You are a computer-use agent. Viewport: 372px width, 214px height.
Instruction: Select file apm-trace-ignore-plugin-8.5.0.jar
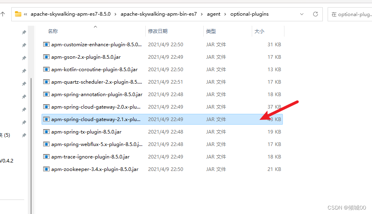(90, 157)
